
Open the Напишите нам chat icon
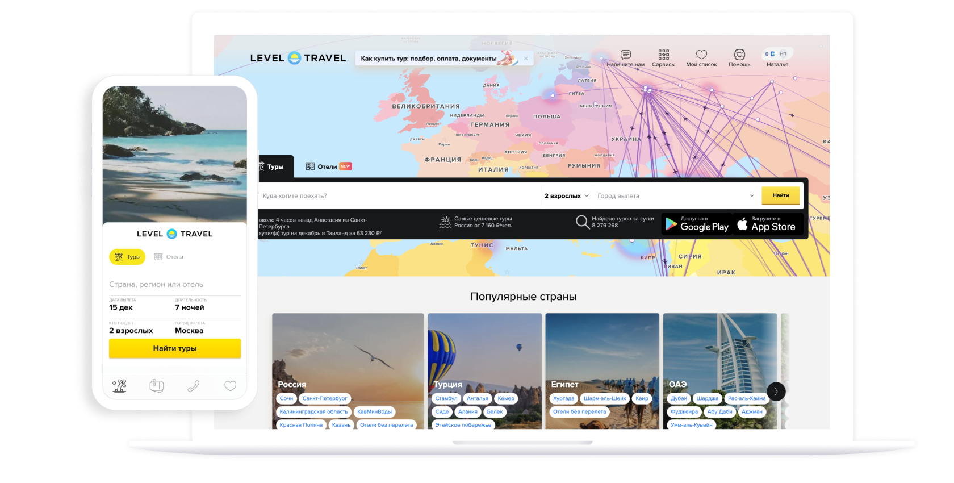tap(625, 55)
